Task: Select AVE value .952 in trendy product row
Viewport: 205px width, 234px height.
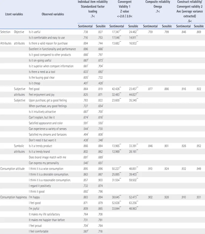Action: [x=199, y=146]
